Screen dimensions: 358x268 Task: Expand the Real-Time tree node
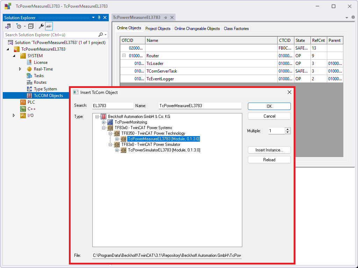(20, 69)
